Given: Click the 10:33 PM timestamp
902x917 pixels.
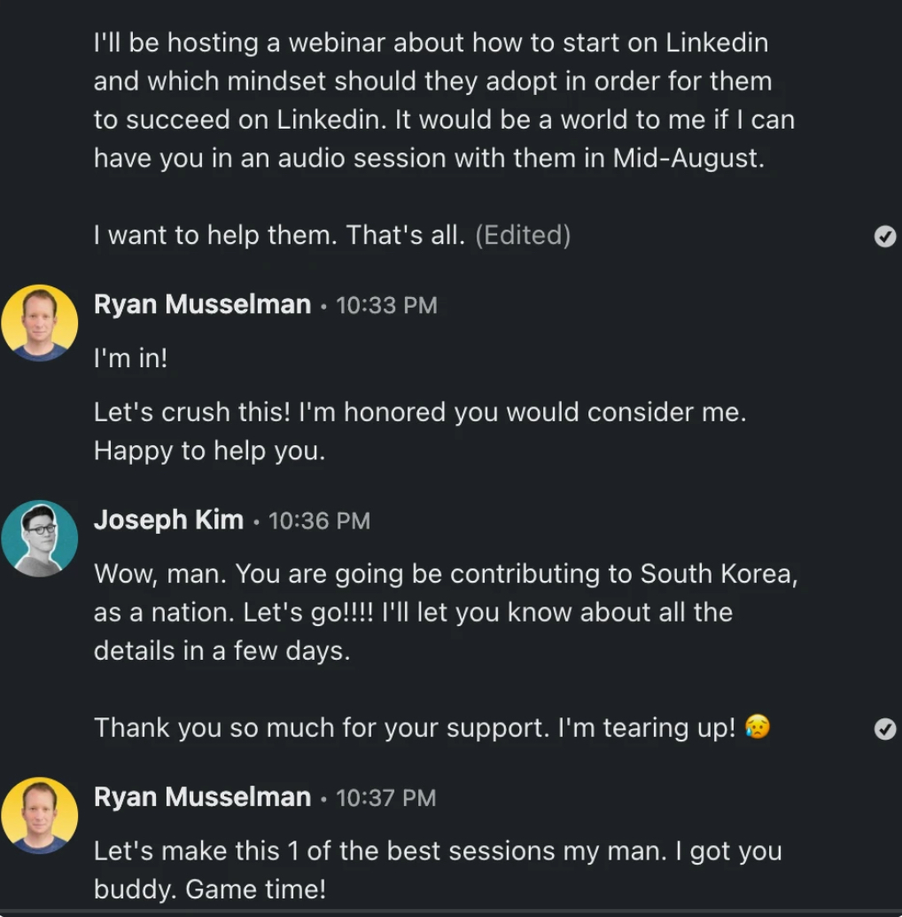Looking at the screenshot, I should (x=386, y=305).
